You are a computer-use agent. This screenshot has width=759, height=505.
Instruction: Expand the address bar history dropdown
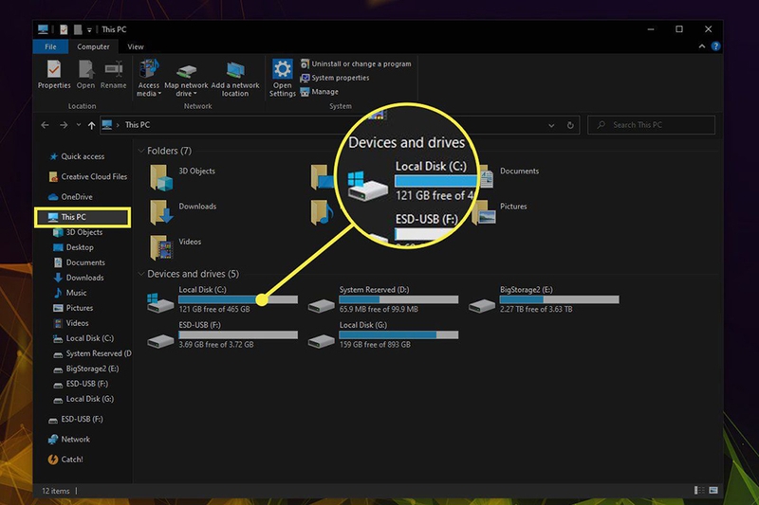click(551, 125)
